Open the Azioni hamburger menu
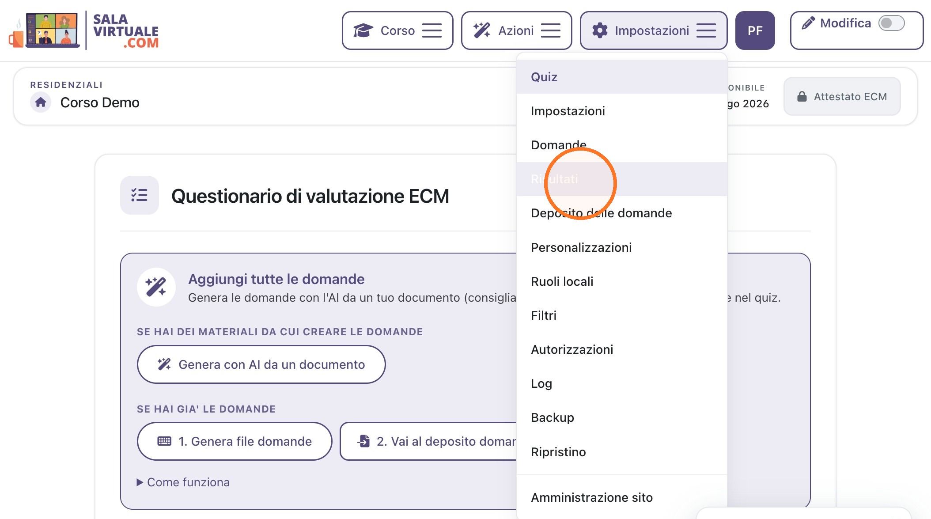 pos(551,30)
